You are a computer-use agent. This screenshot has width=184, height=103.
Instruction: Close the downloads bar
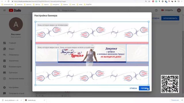(x=182, y=100)
